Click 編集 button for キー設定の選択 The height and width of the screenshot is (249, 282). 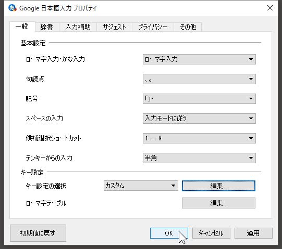[x=218, y=186]
